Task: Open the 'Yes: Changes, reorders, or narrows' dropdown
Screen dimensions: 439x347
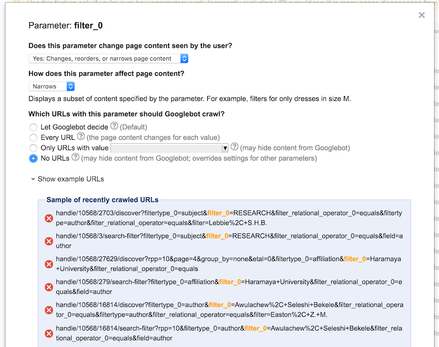Action: tap(108, 58)
